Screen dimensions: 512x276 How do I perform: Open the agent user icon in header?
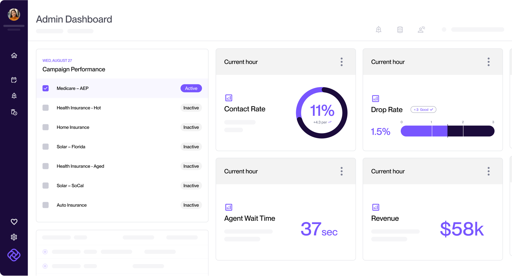(x=421, y=29)
